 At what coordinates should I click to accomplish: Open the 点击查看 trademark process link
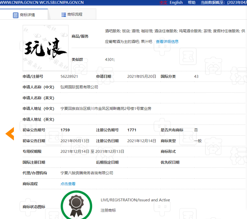coord(68,184)
